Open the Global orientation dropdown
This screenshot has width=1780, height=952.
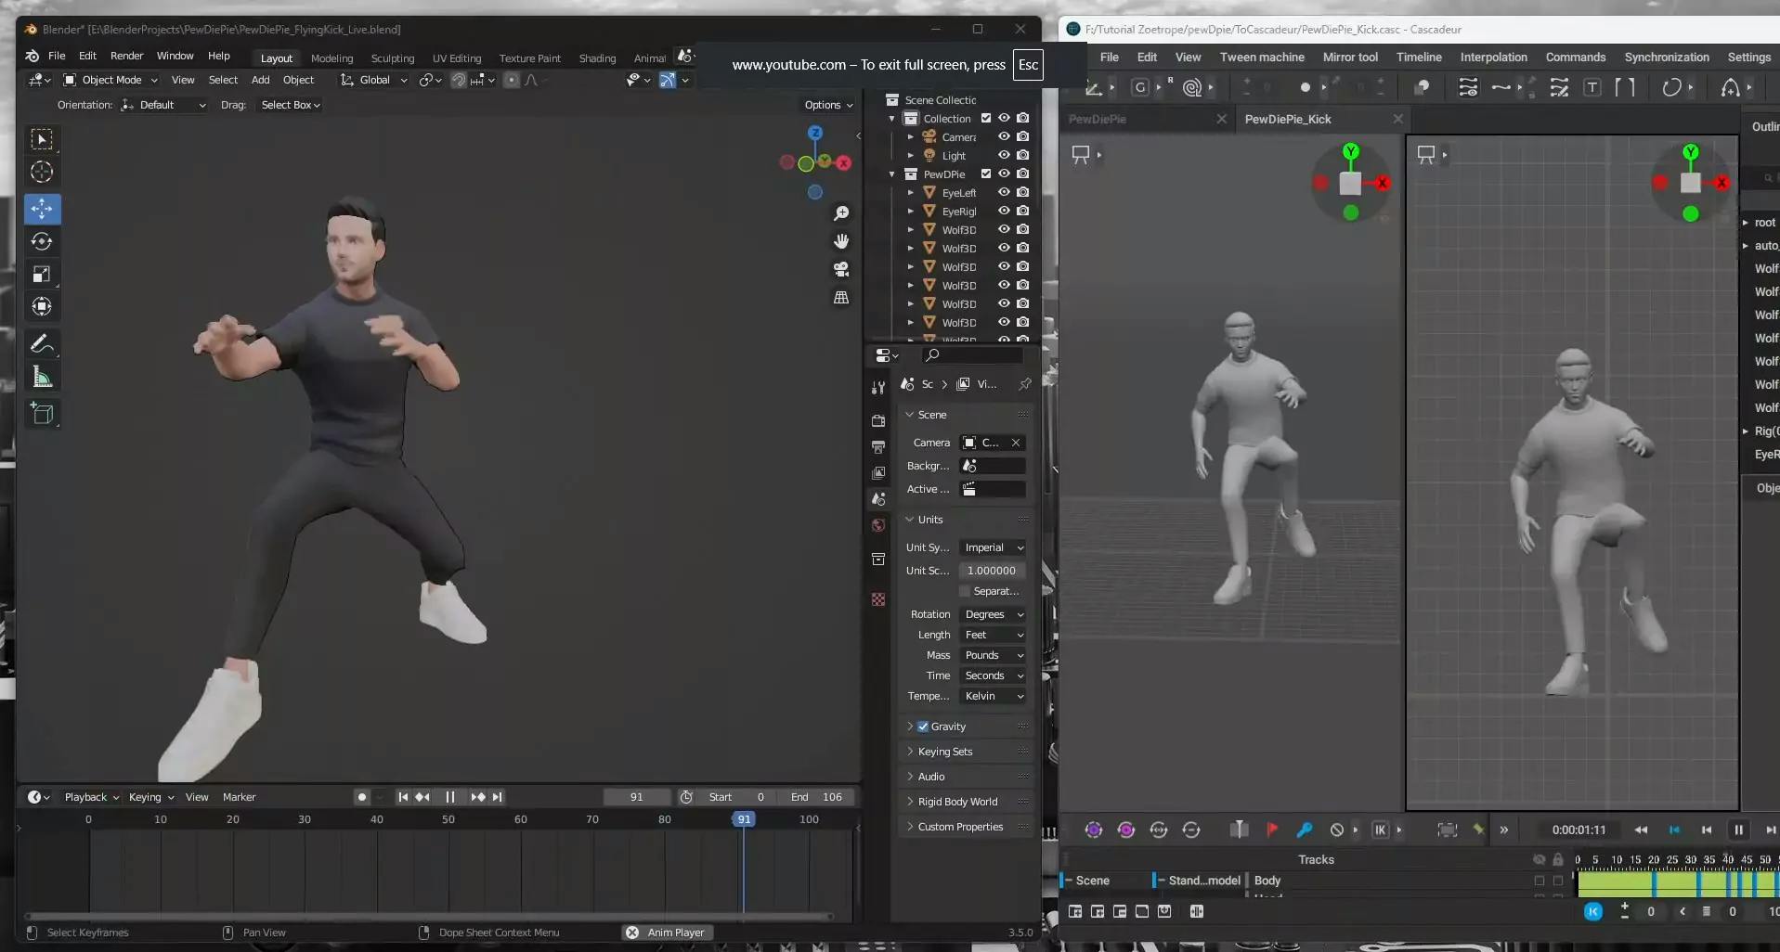(373, 80)
